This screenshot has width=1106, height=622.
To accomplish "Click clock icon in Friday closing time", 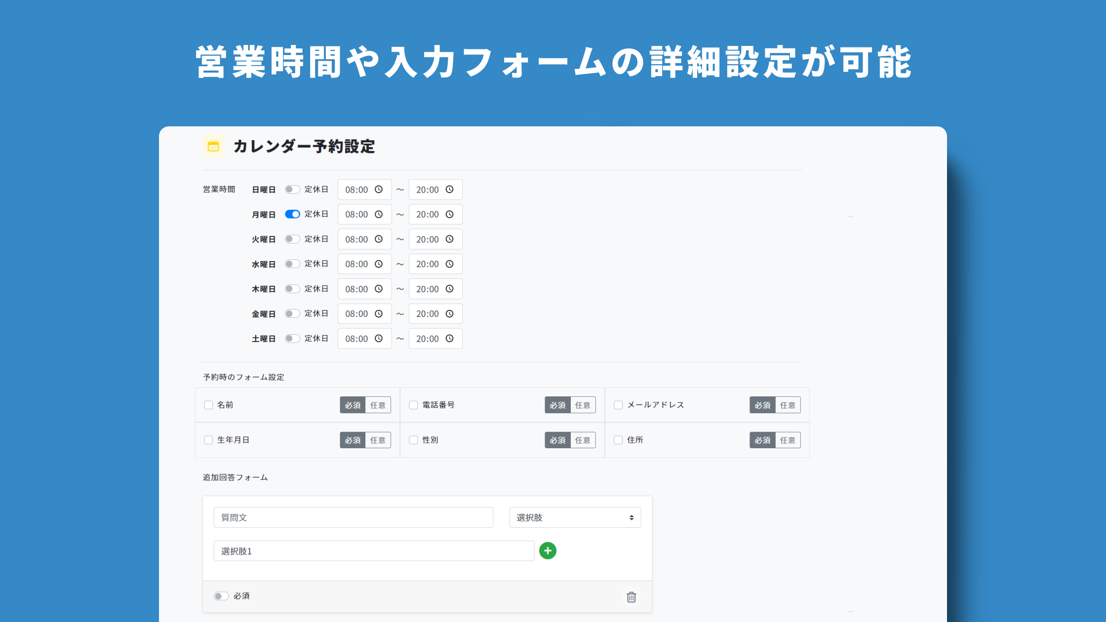I will tap(449, 314).
